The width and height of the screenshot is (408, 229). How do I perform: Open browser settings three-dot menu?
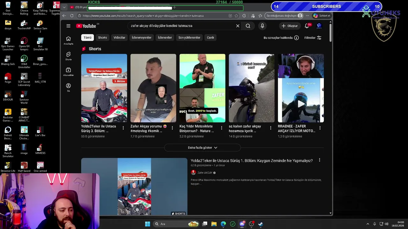[307, 16]
